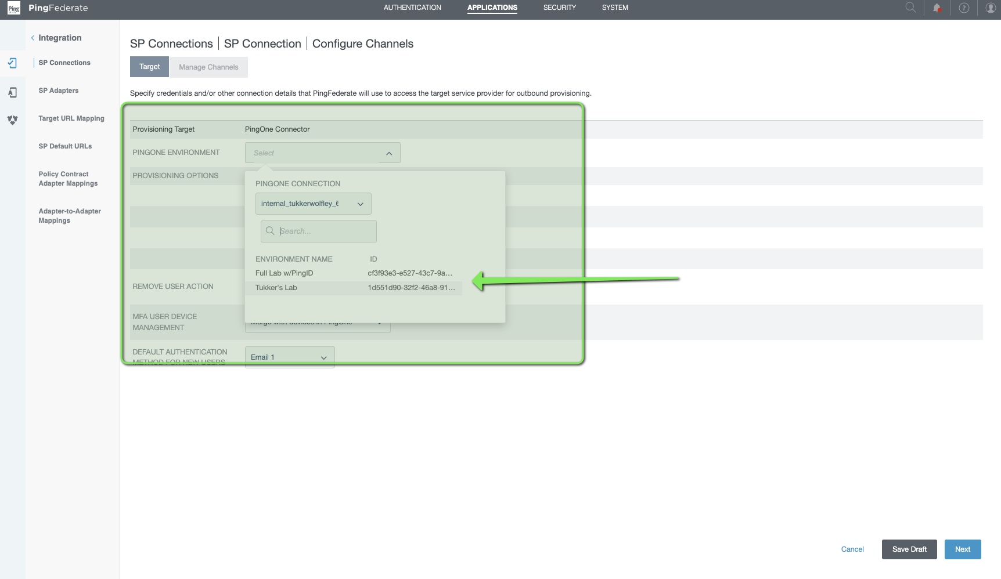Switch to the Manage Channels tab
Viewport: 1001px width, 579px height.
[x=208, y=67]
